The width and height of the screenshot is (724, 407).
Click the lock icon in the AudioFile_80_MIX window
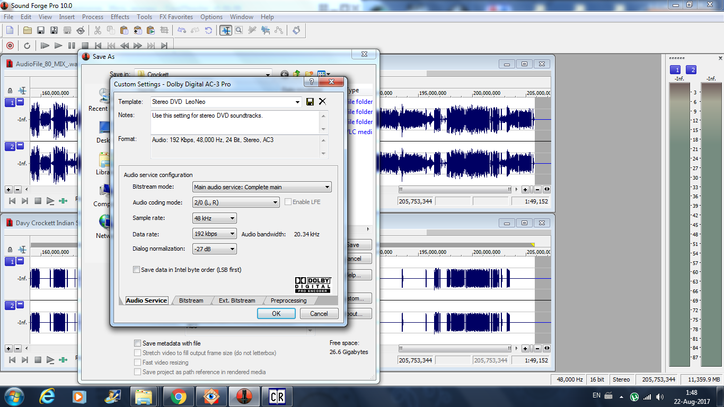pyautogui.click(x=10, y=91)
